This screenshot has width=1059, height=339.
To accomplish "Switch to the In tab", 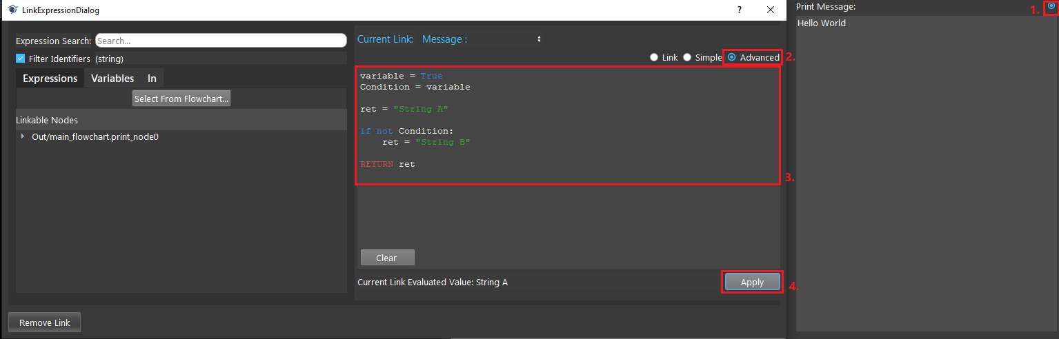I will click(x=152, y=79).
